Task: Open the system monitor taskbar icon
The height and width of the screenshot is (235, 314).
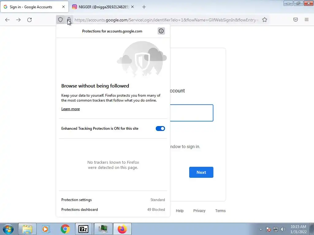Action: tap(103, 229)
